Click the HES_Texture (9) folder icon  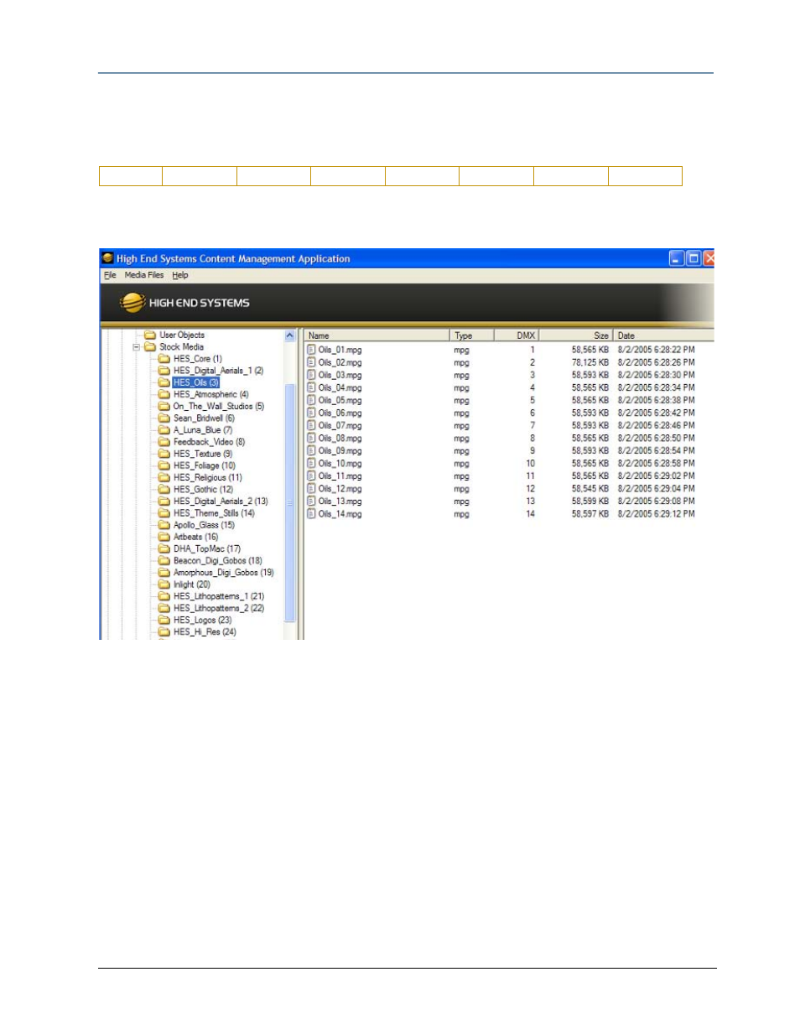coord(164,454)
